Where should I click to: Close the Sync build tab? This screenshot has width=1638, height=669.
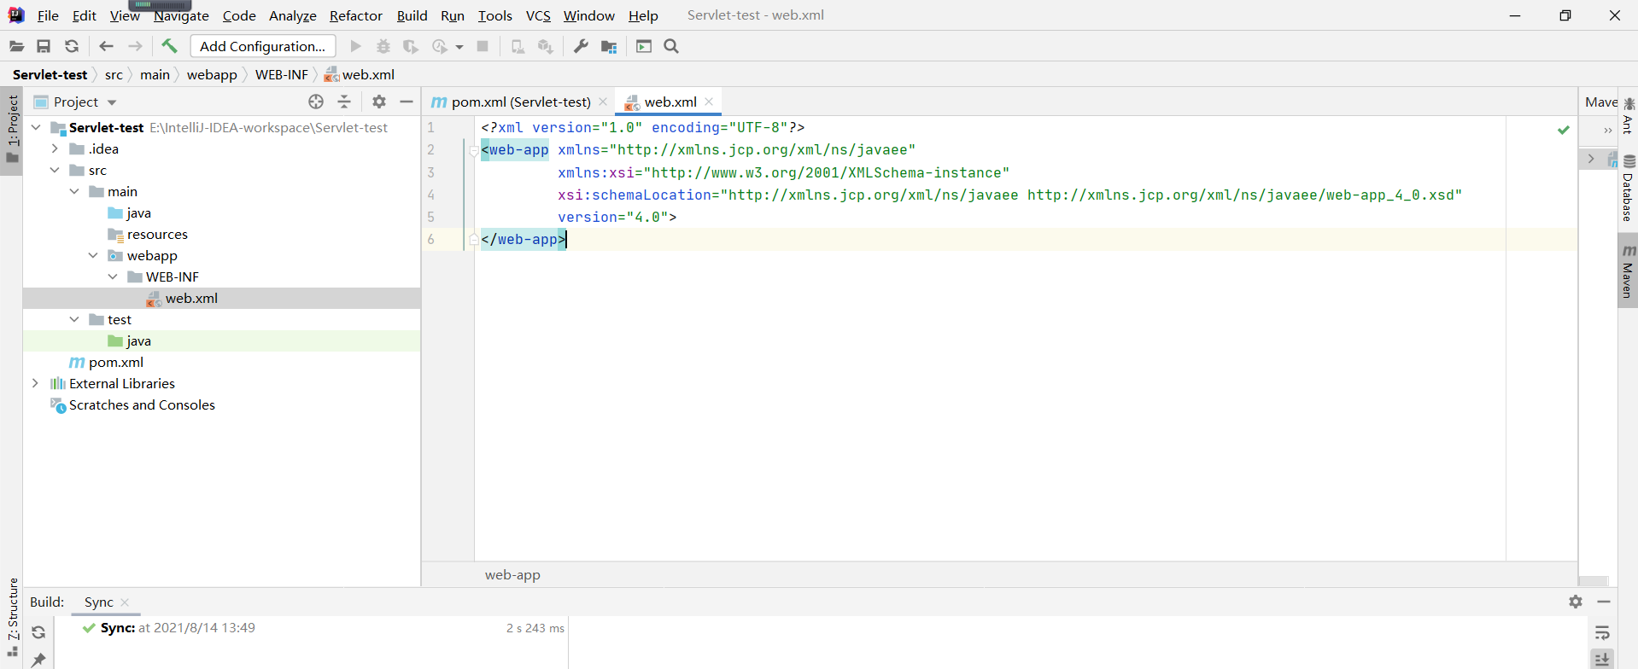click(x=125, y=602)
